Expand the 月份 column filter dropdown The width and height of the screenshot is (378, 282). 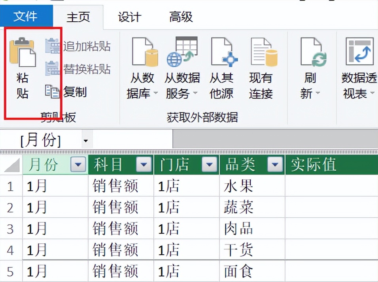click(78, 164)
